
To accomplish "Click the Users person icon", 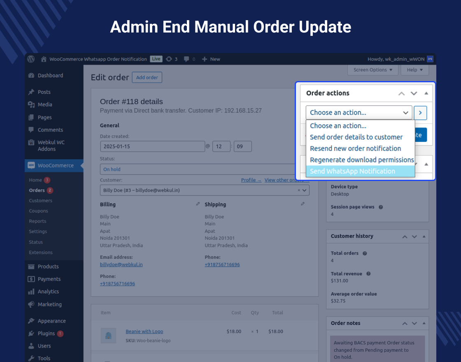I will (x=31, y=346).
